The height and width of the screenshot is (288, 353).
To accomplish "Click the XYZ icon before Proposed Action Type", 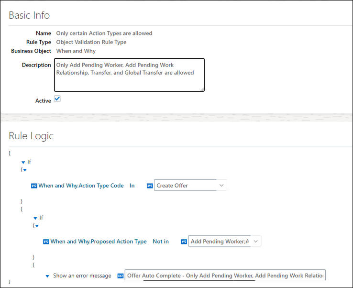I will pyautogui.click(x=46, y=242).
